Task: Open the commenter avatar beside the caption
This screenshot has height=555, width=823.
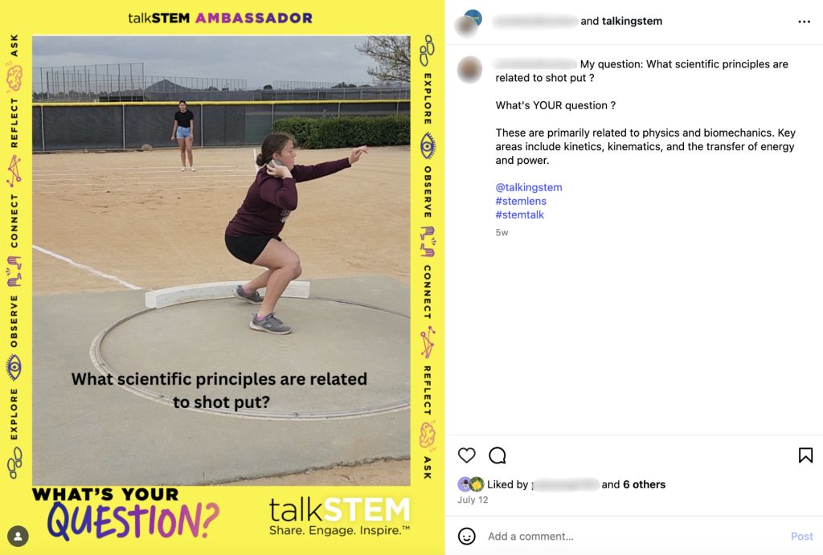Action: [469, 69]
